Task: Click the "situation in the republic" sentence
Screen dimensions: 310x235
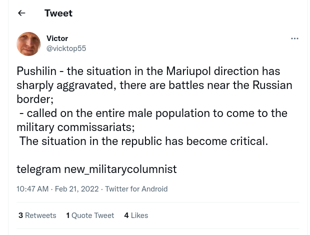Action: click(x=143, y=141)
